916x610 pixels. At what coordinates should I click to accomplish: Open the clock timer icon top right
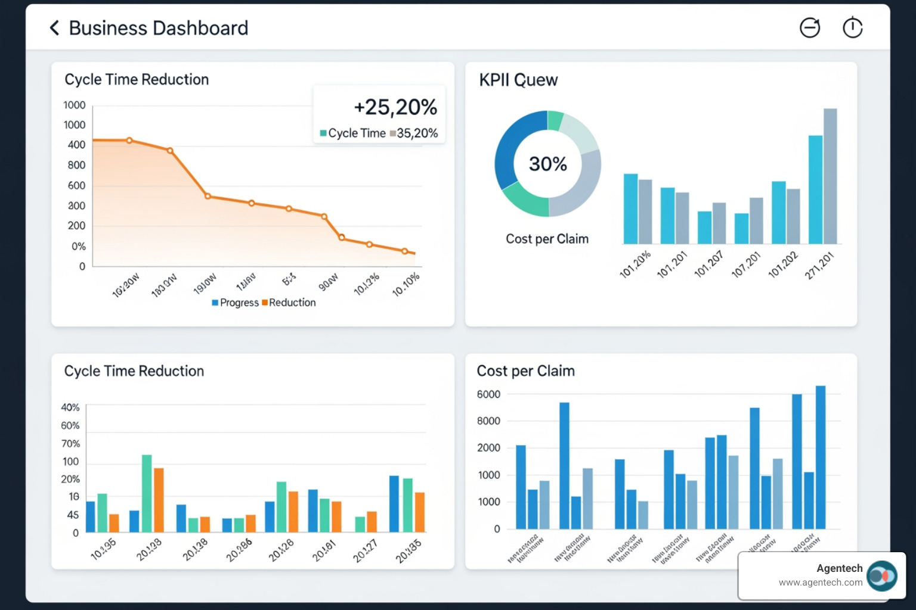(852, 27)
